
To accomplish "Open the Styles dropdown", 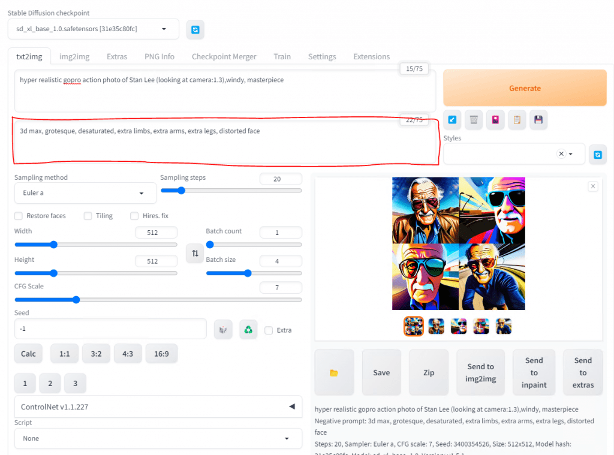I will pos(514,154).
